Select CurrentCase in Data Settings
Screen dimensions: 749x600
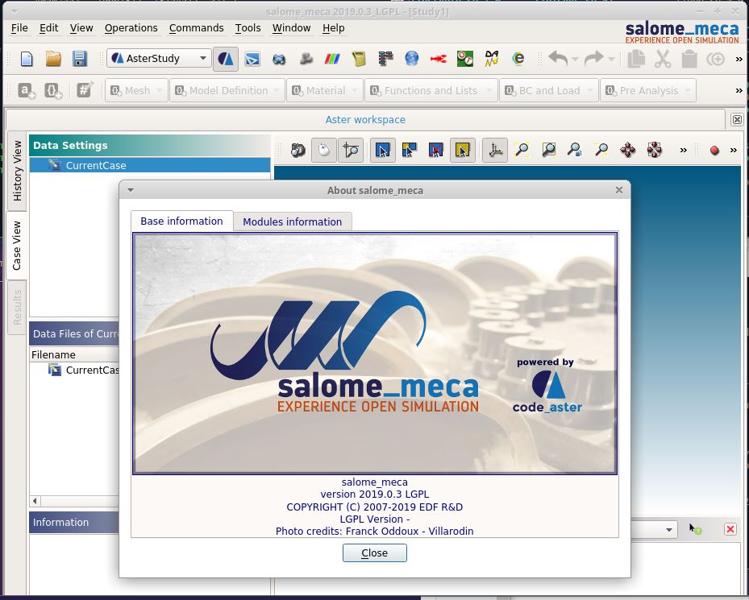point(149,166)
